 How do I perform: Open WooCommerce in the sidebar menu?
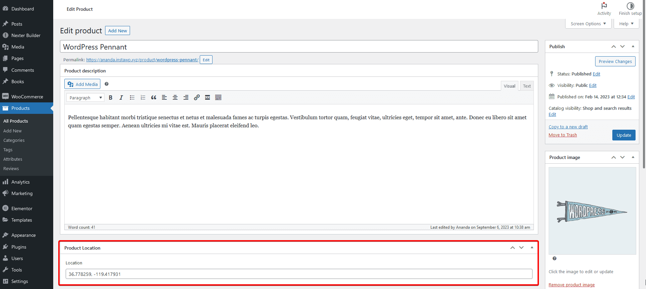click(27, 97)
